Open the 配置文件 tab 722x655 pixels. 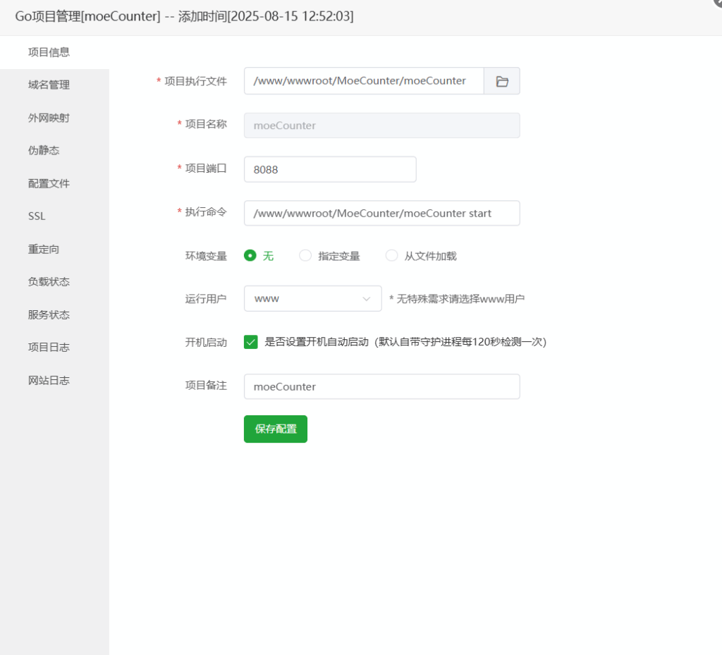click(x=49, y=183)
